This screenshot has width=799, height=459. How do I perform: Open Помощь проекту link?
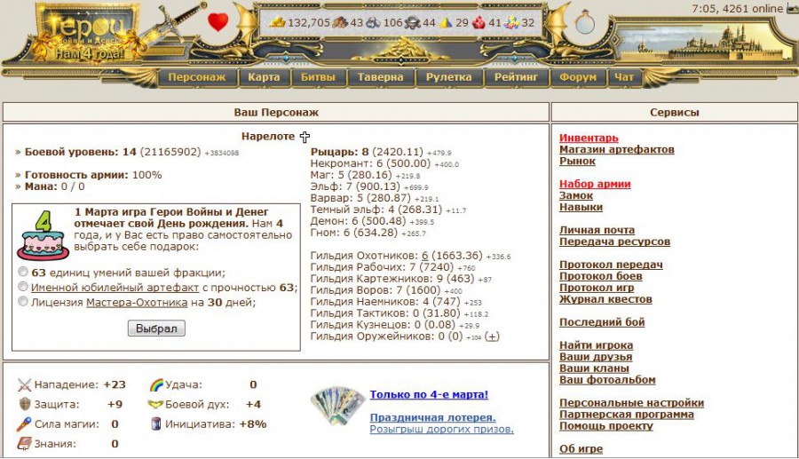[x=605, y=426]
